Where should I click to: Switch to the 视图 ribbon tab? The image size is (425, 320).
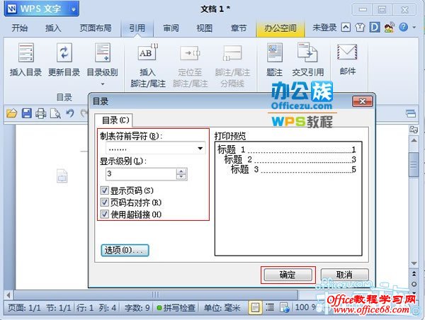click(x=205, y=28)
